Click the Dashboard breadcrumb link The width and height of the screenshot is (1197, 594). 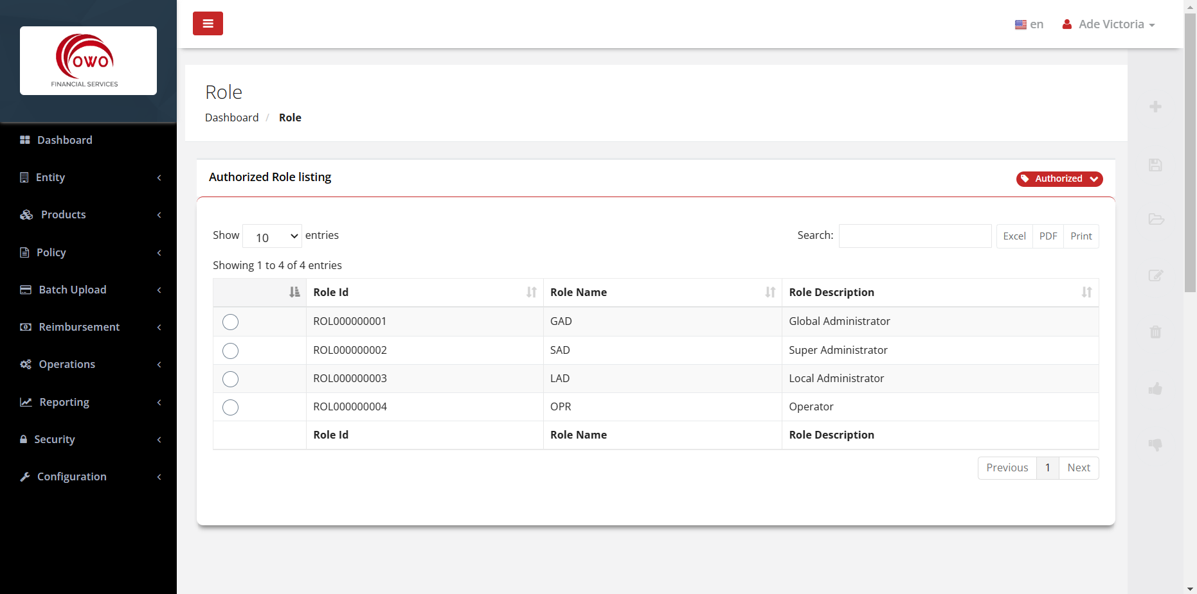[x=231, y=118]
